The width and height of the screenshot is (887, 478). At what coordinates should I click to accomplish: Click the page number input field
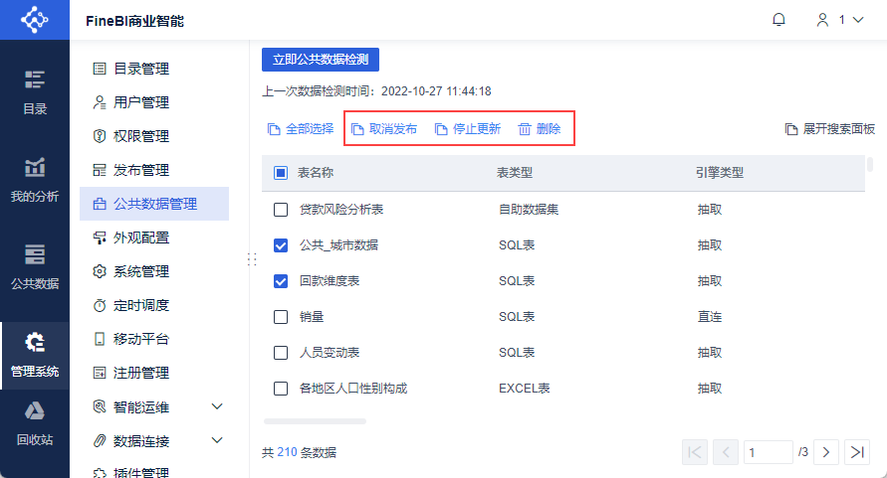(x=768, y=452)
